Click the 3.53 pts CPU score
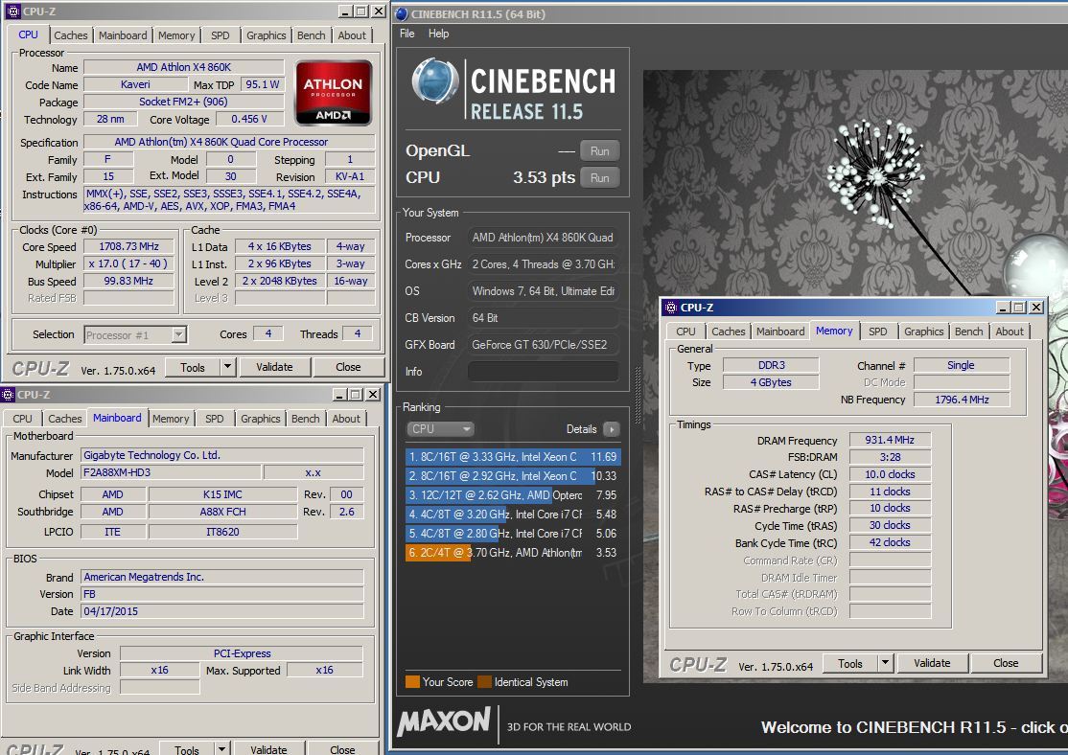 point(545,177)
